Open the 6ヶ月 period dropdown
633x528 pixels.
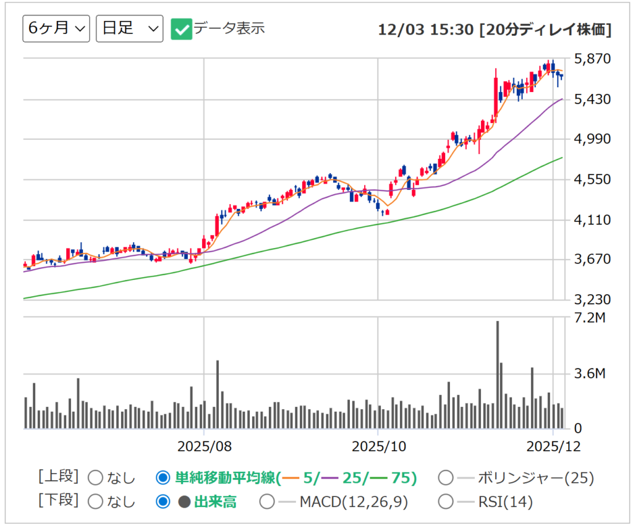point(56,29)
